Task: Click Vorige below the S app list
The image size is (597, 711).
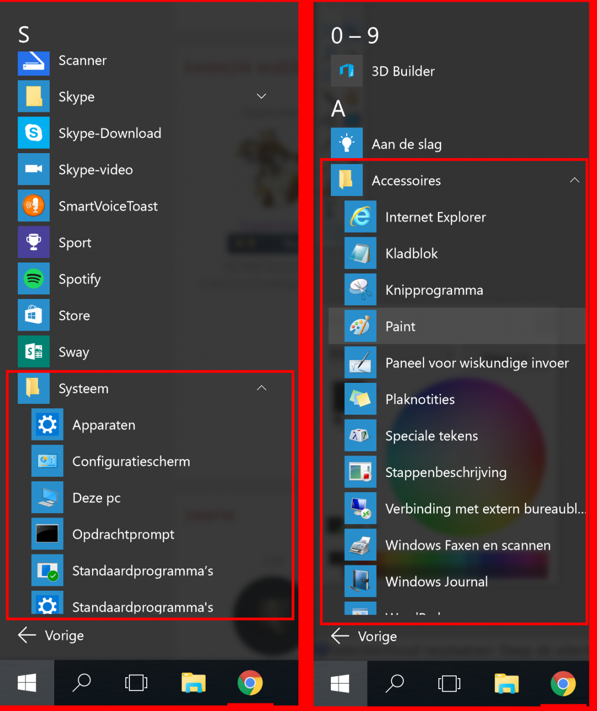Action: click(51, 635)
